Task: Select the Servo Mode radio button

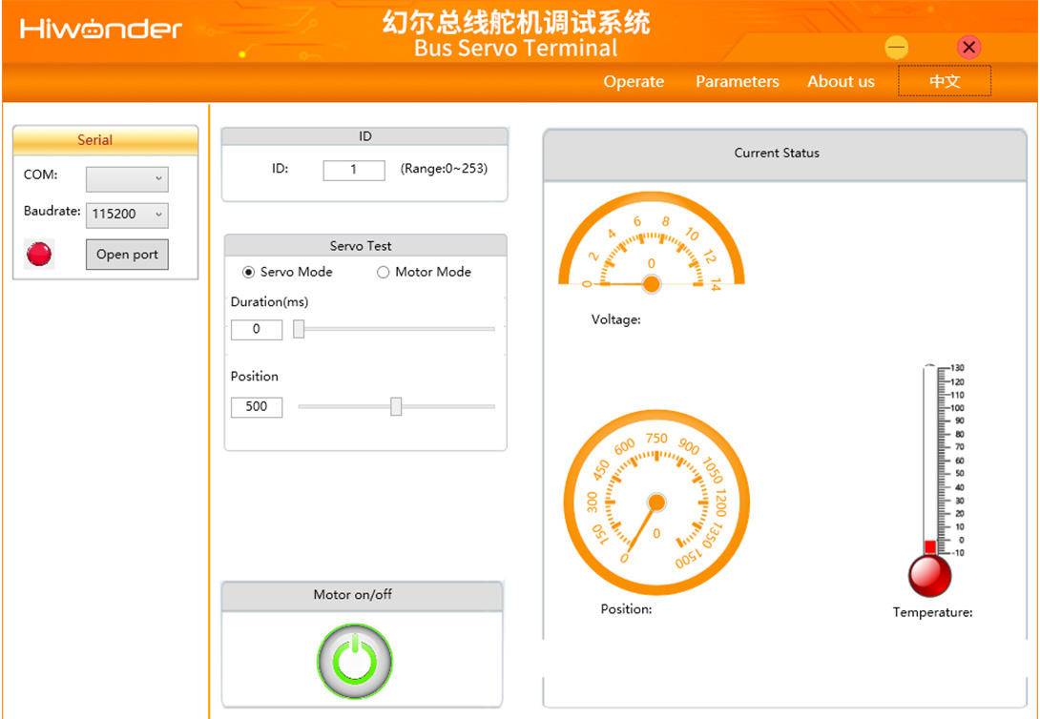Action: pyautogui.click(x=249, y=272)
